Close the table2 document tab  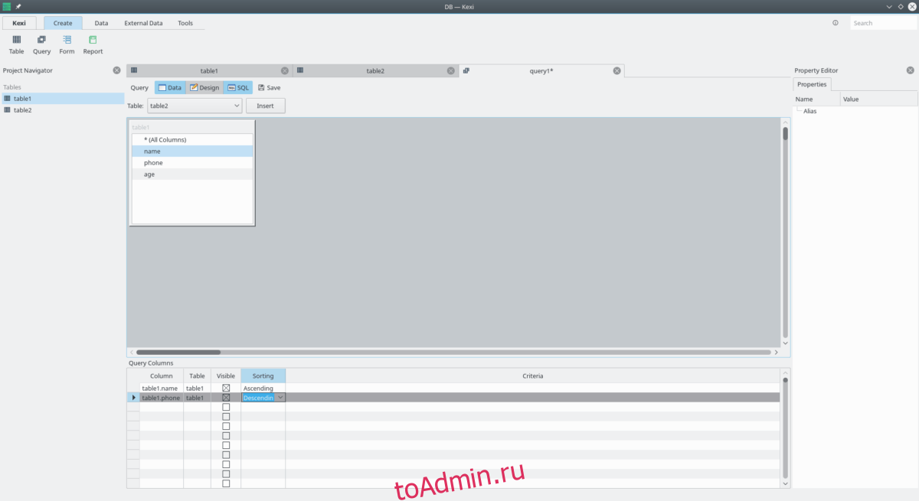[x=451, y=70]
